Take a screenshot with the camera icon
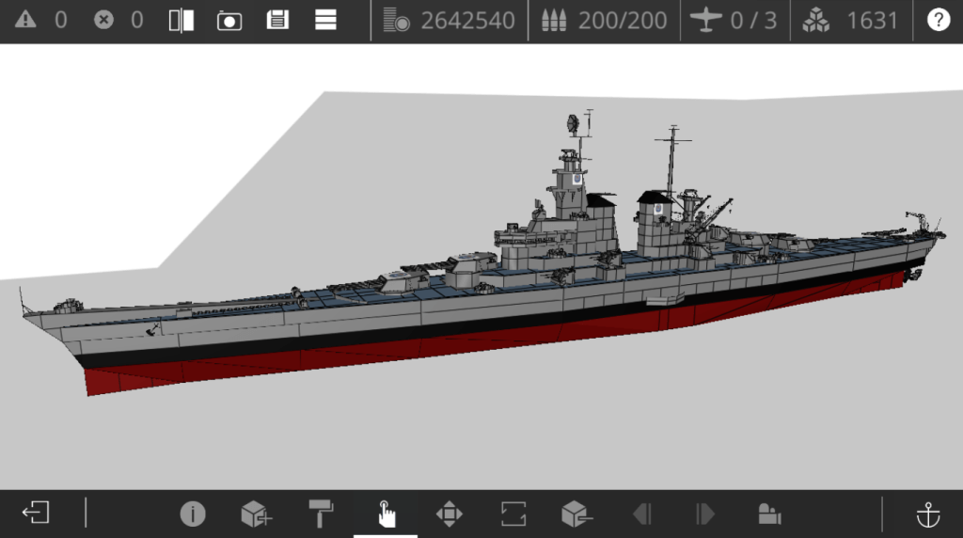The image size is (963, 538). [x=229, y=21]
